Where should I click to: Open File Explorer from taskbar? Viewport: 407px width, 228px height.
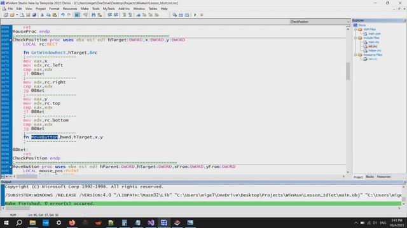(x=32, y=222)
